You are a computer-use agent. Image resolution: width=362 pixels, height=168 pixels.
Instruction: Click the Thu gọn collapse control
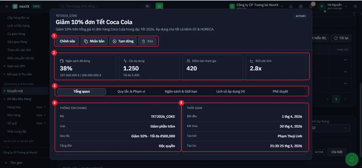14,163
